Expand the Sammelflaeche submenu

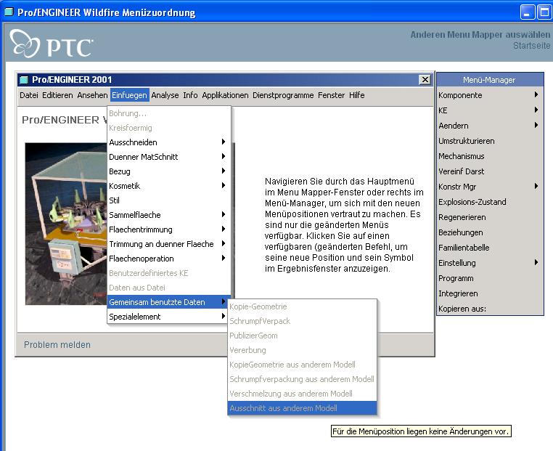click(x=169, y=215)
